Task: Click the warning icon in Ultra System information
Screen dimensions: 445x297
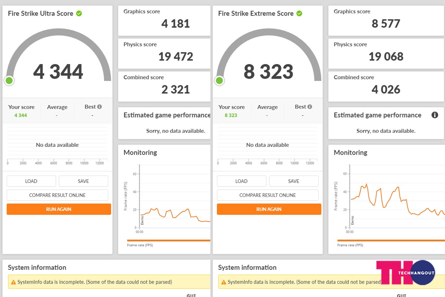Action: click(14, 282)
